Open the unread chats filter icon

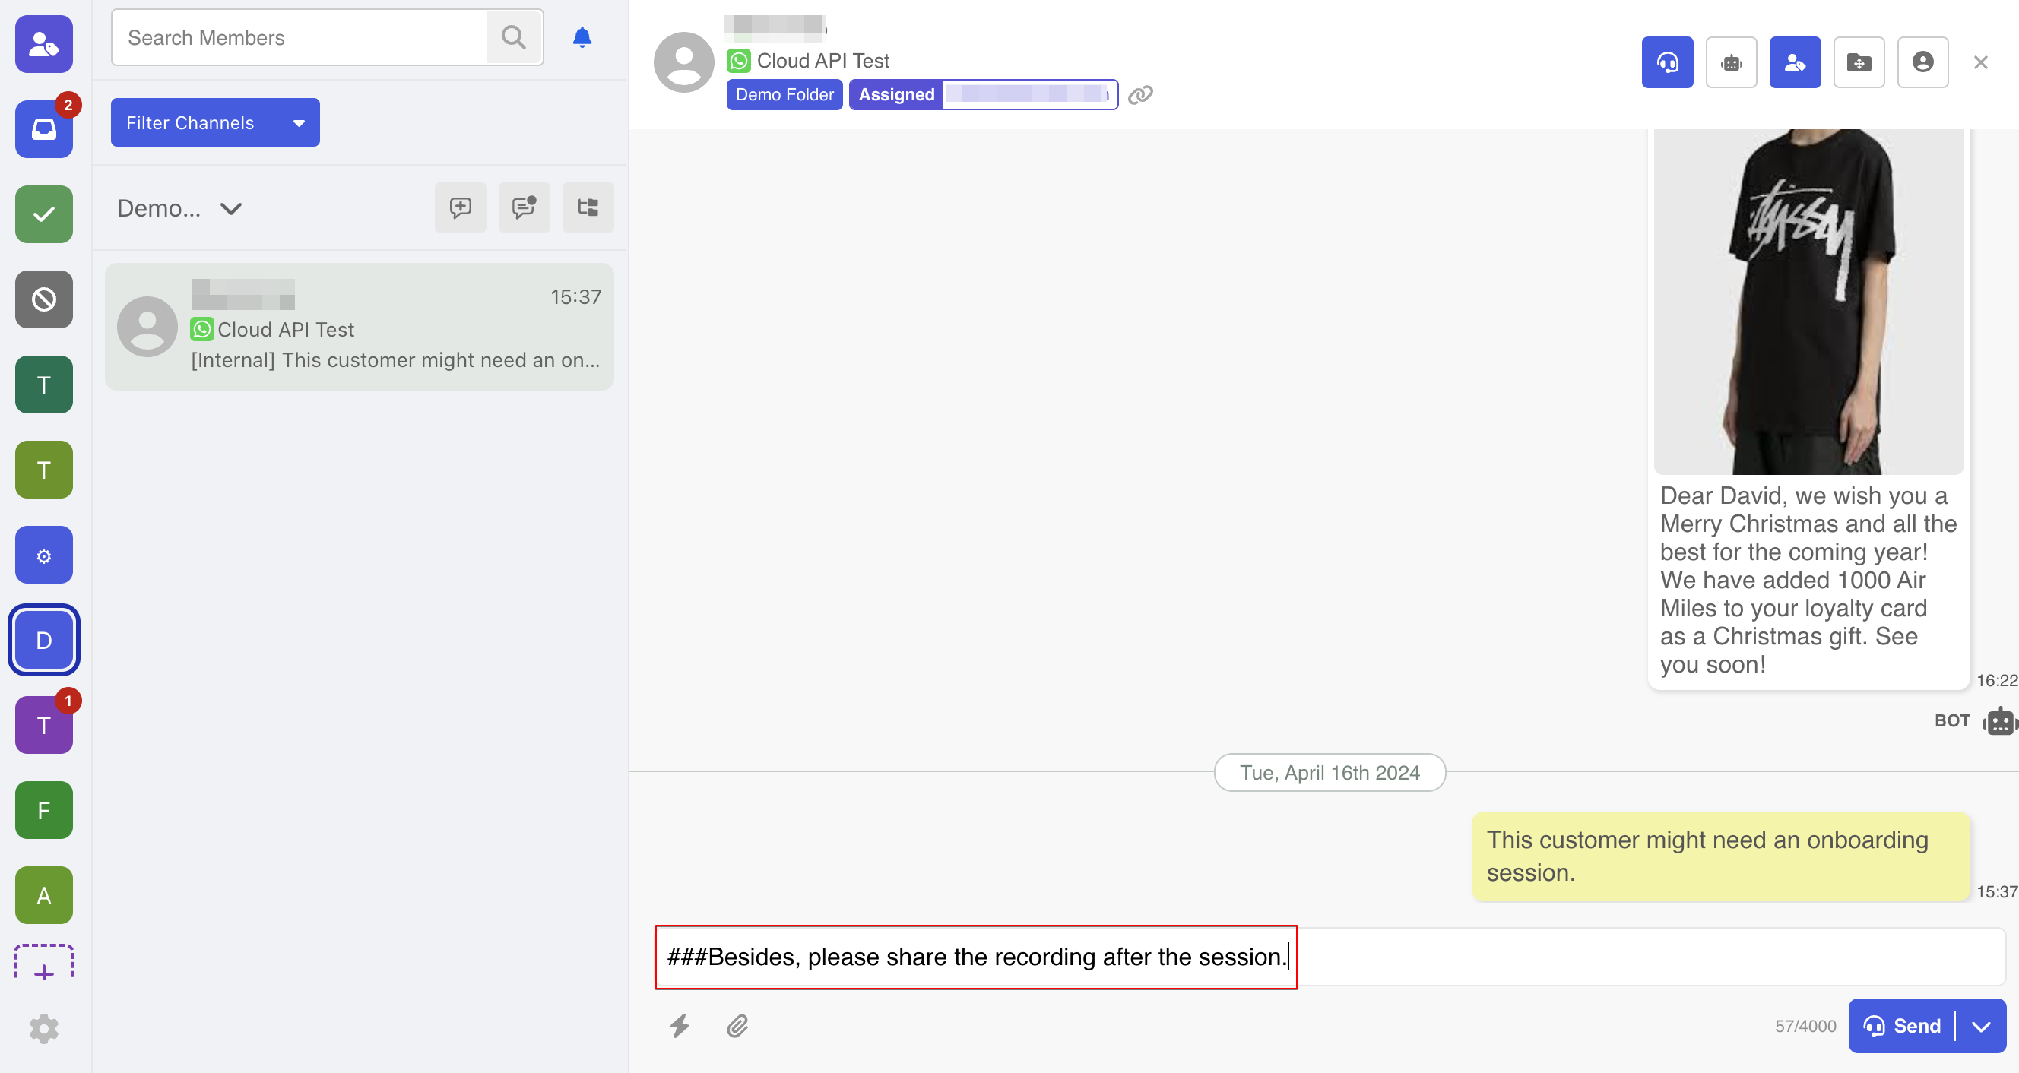point(524,207)
